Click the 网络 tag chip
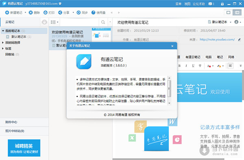244x160 pixels. [x=231, y=57]
